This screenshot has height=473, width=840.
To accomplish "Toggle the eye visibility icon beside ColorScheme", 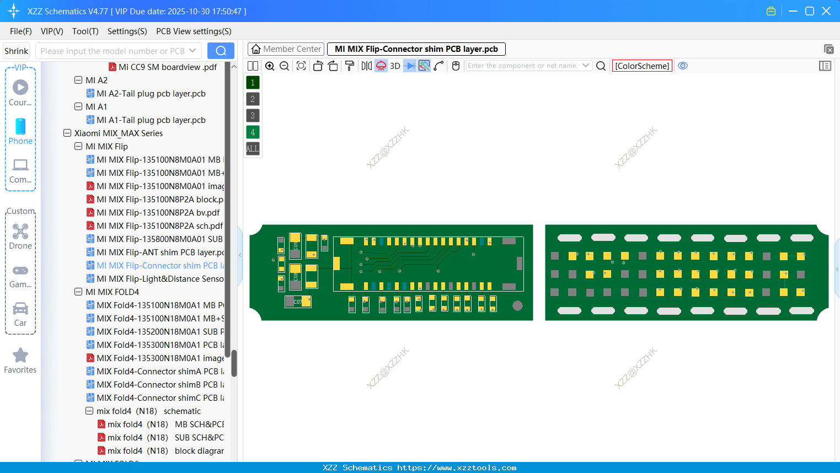I will (683, 66).
